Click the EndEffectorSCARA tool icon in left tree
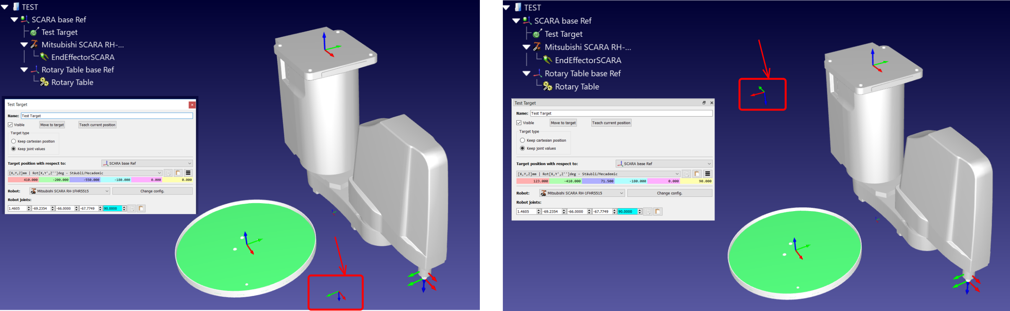The width and height of the screenshot is (1010, 311). tap(44, 57)
